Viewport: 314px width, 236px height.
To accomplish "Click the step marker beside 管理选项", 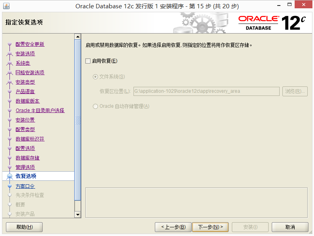I will tap(9, 167).
